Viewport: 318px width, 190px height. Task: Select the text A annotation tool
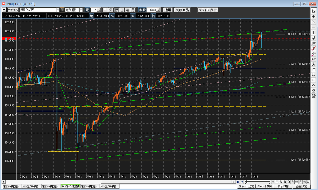coord(313,64)
